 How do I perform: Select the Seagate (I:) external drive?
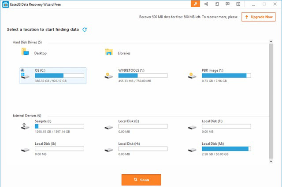(52, 126)
